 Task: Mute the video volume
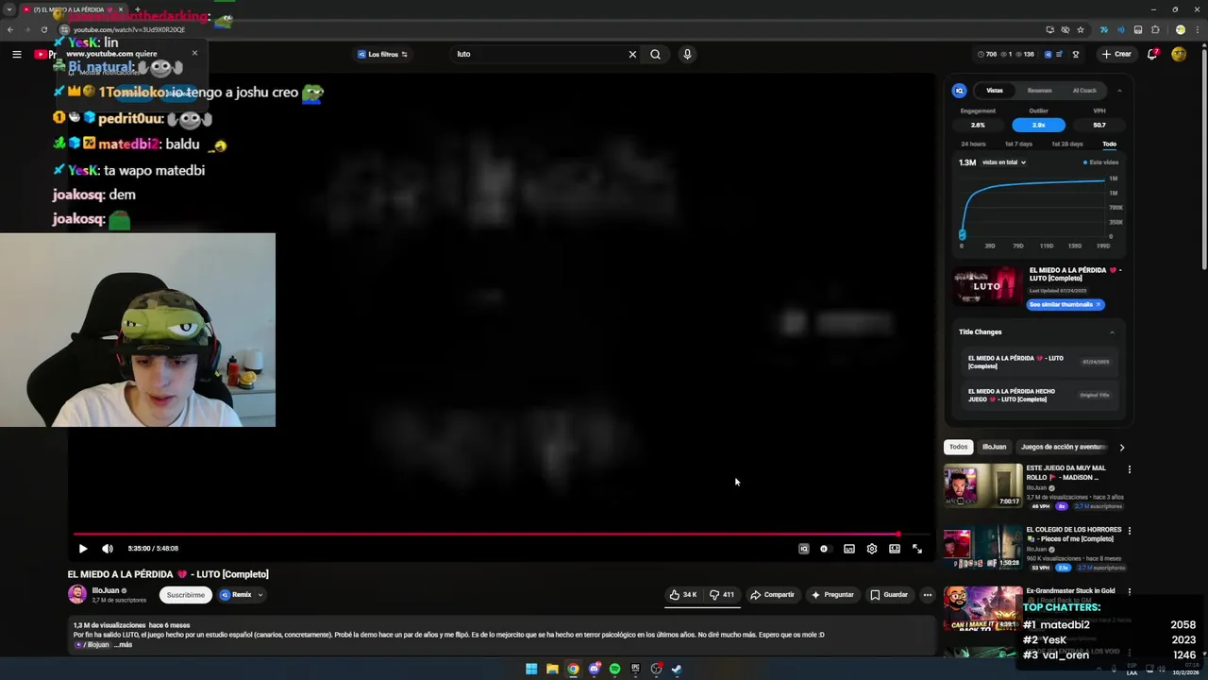coord(108,549)
